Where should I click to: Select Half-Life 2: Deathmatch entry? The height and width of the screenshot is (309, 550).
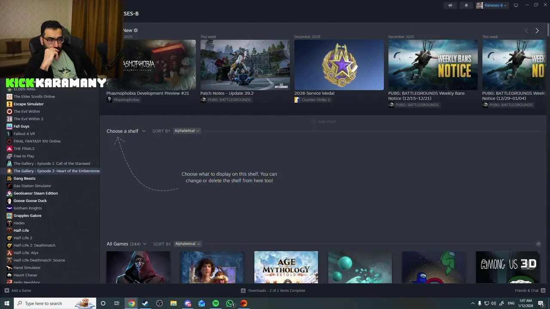(x=34, y=245)
